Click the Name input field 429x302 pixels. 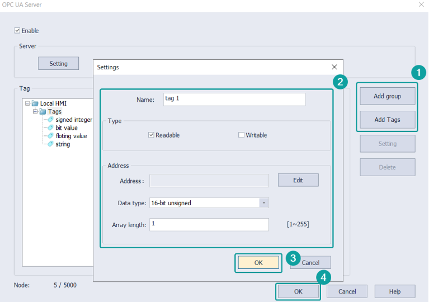click(x=234, y=99)
